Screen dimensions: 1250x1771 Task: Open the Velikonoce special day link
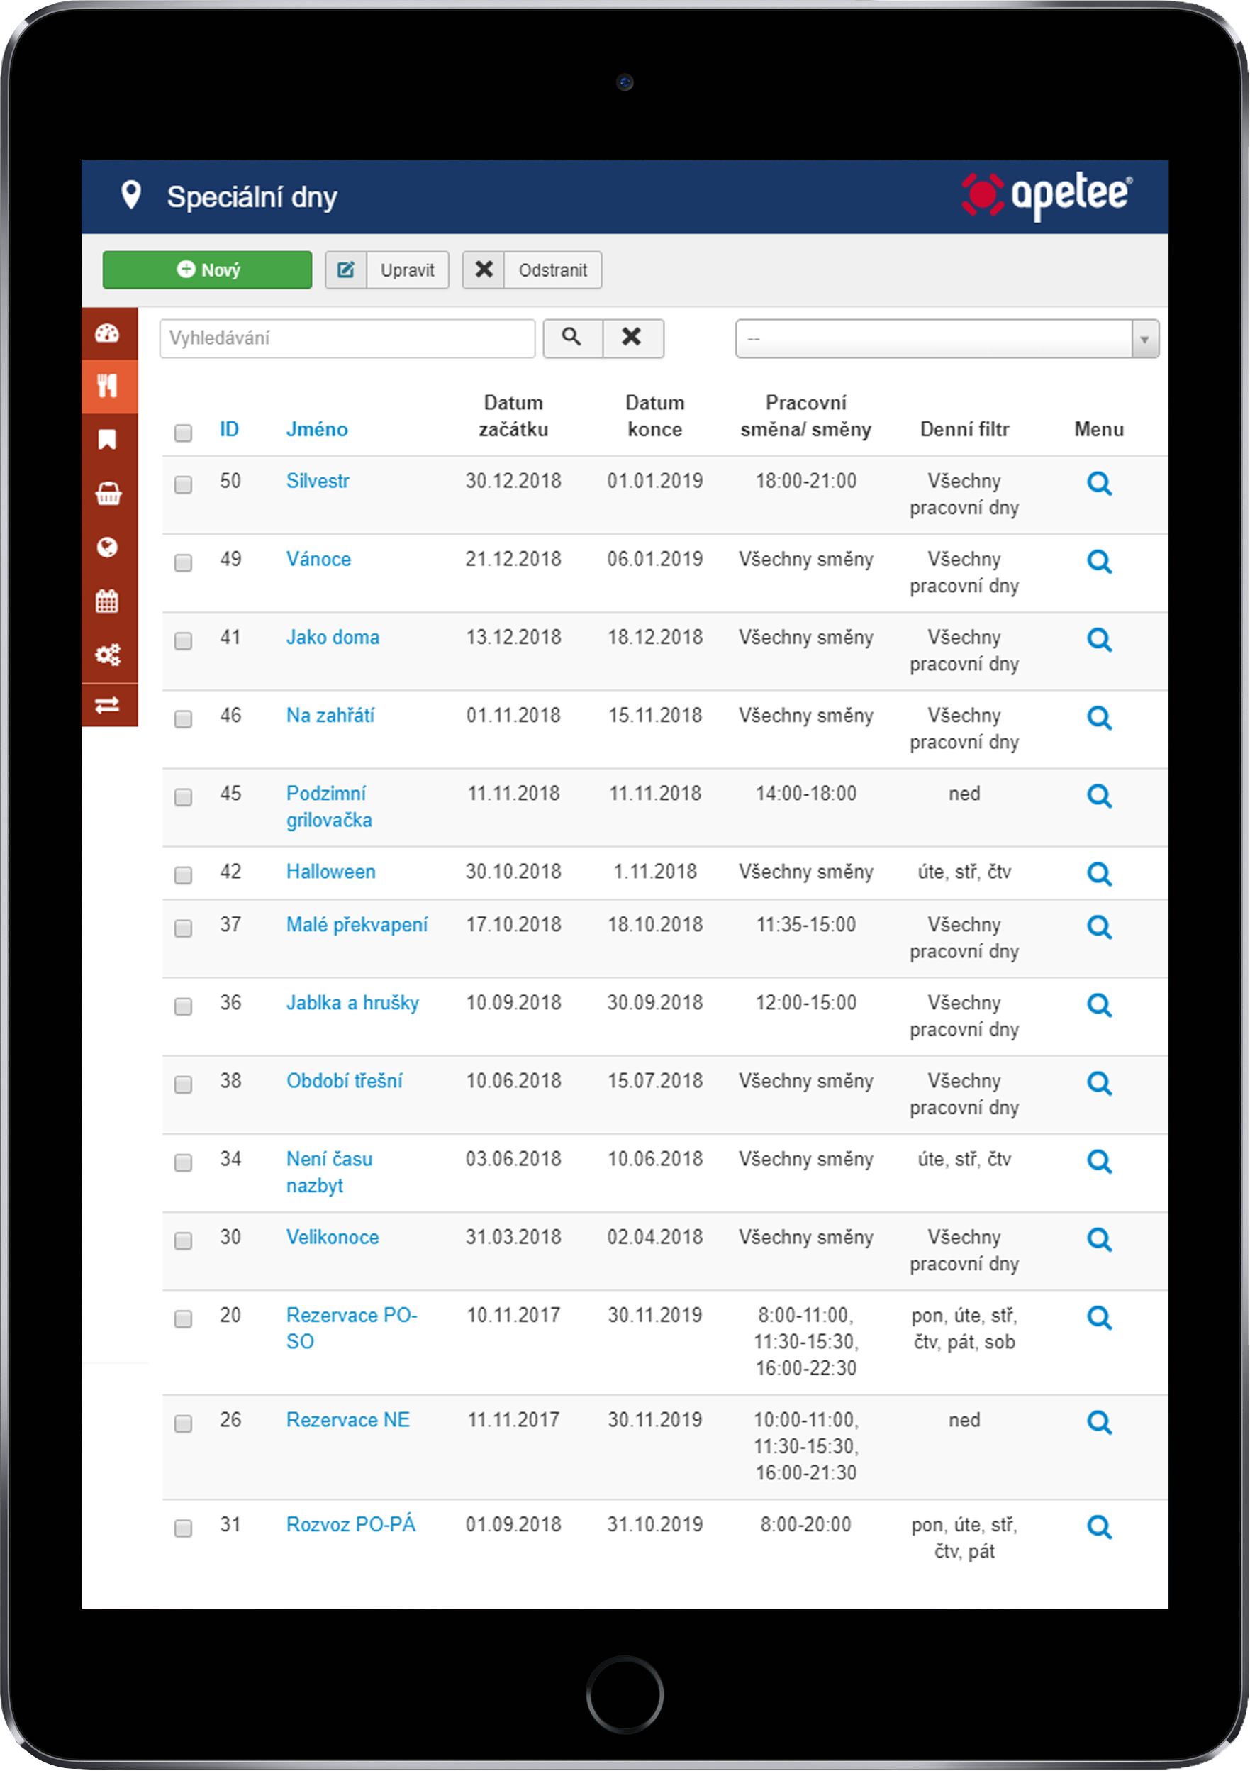tap(333, 1237)
